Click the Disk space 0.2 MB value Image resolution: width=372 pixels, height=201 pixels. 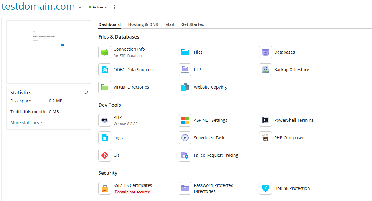click(56, 101)
